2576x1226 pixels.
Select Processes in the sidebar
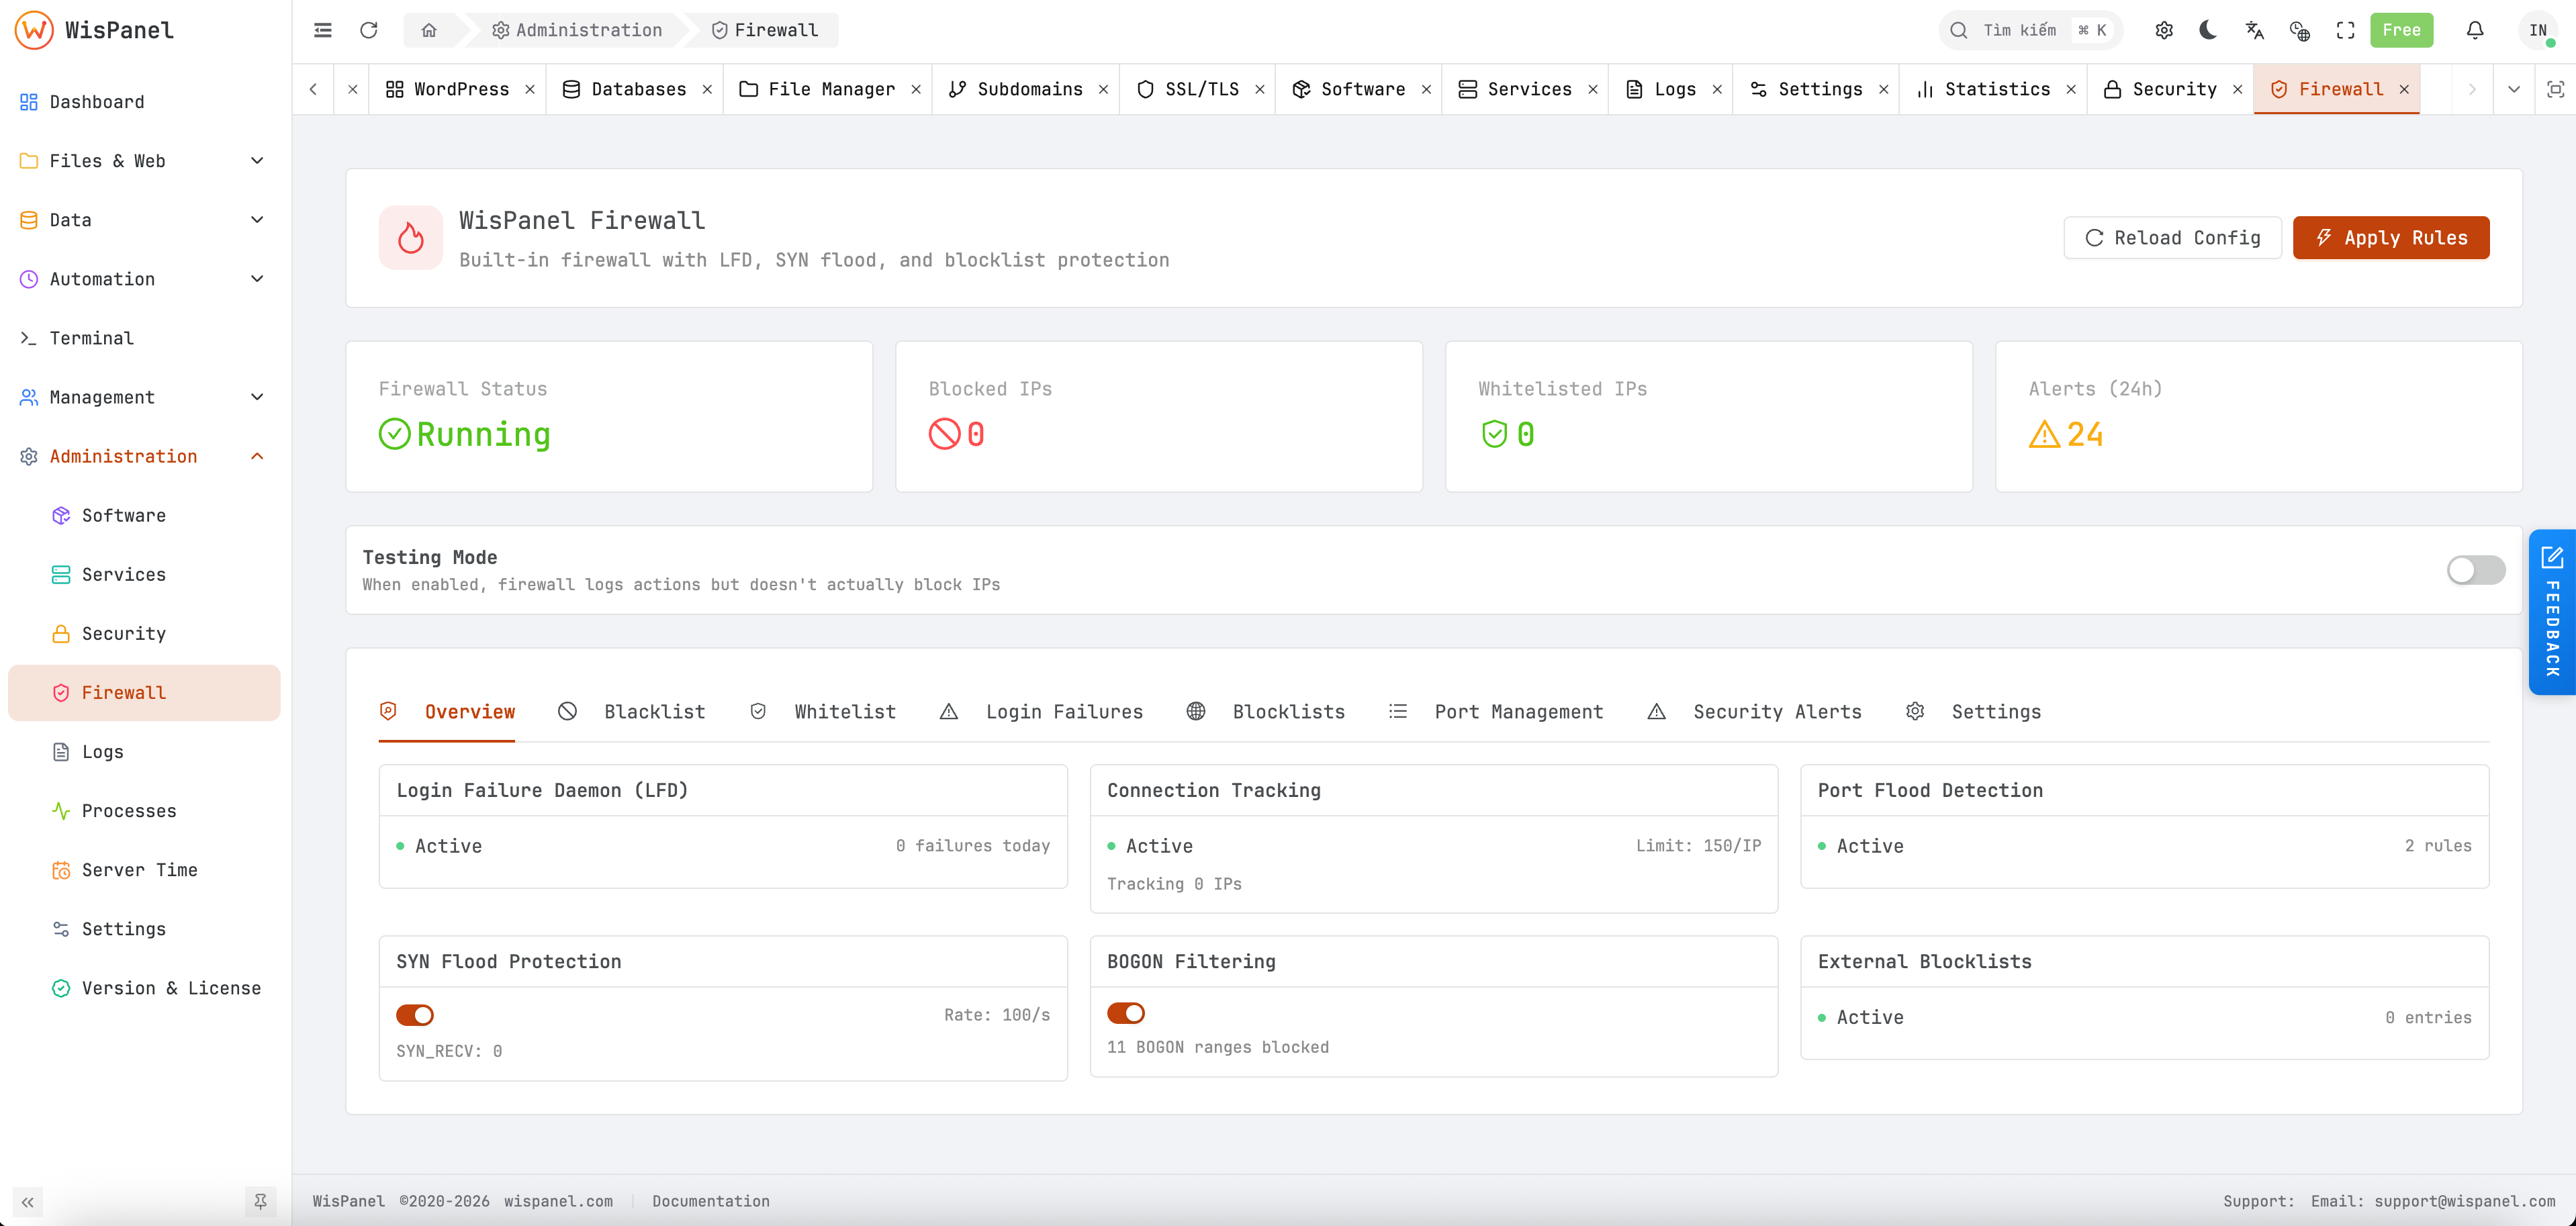pos(129,811)
